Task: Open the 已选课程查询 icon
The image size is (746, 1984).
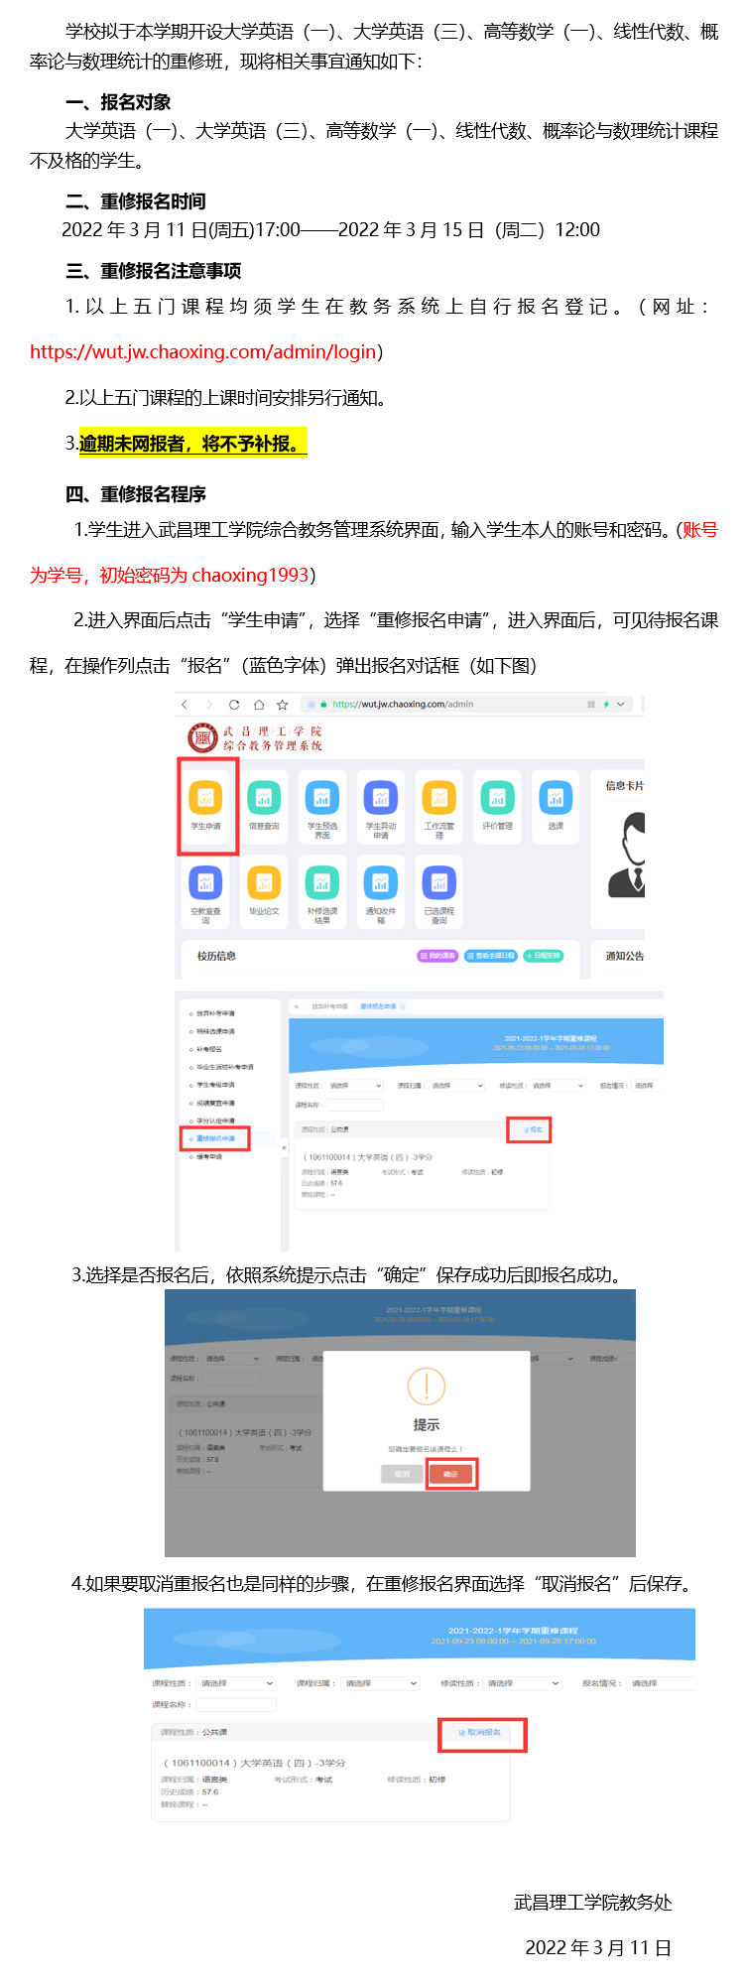Action: (439, 882)
